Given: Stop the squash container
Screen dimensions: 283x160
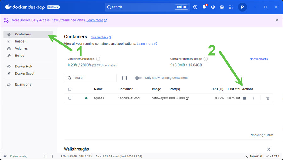Looking at the screenshot, I should point(244,98).
